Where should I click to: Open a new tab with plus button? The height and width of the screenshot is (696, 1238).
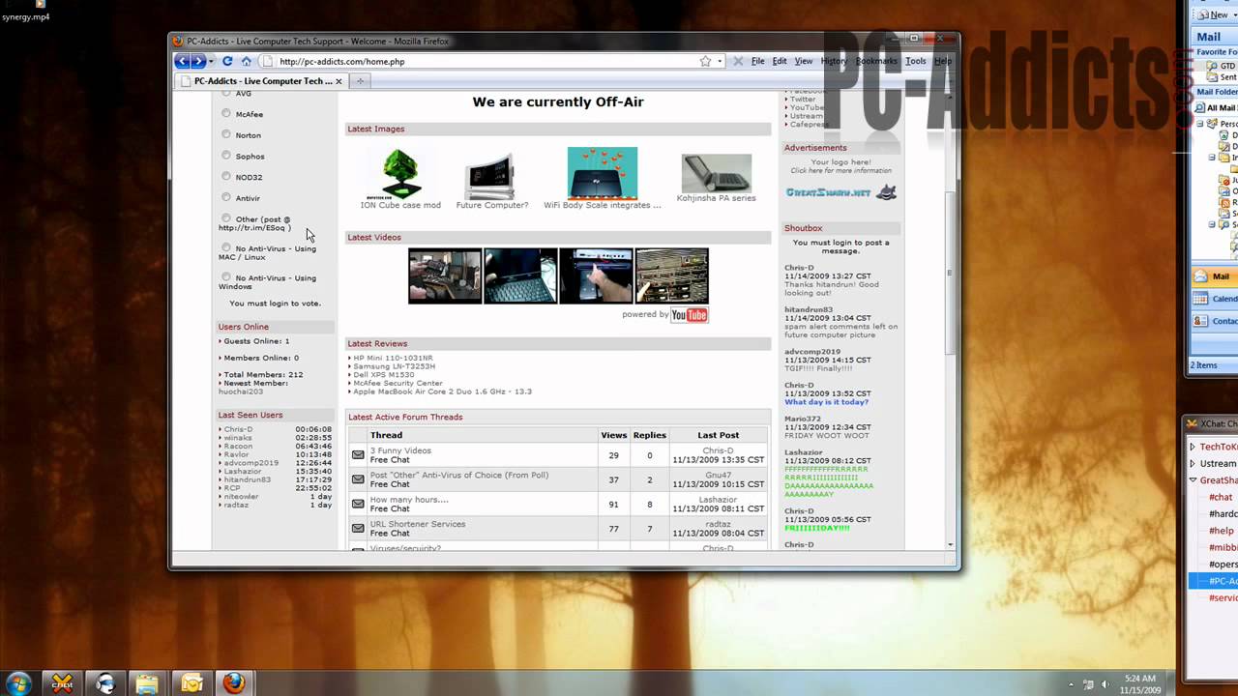pyautogui.click(x=360, y=81)
